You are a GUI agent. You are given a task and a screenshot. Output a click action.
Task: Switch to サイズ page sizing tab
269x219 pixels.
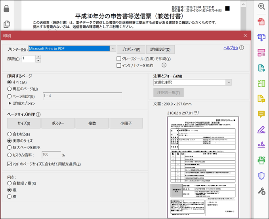(x=24, y=123)
